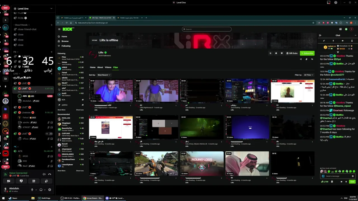Viewport: 358px width, 201px height.
Task: Open chat settings gear icon
Action: (346, 182)
